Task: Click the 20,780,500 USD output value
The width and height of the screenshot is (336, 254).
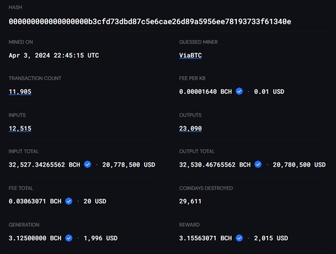Action: tap(299, 164)
